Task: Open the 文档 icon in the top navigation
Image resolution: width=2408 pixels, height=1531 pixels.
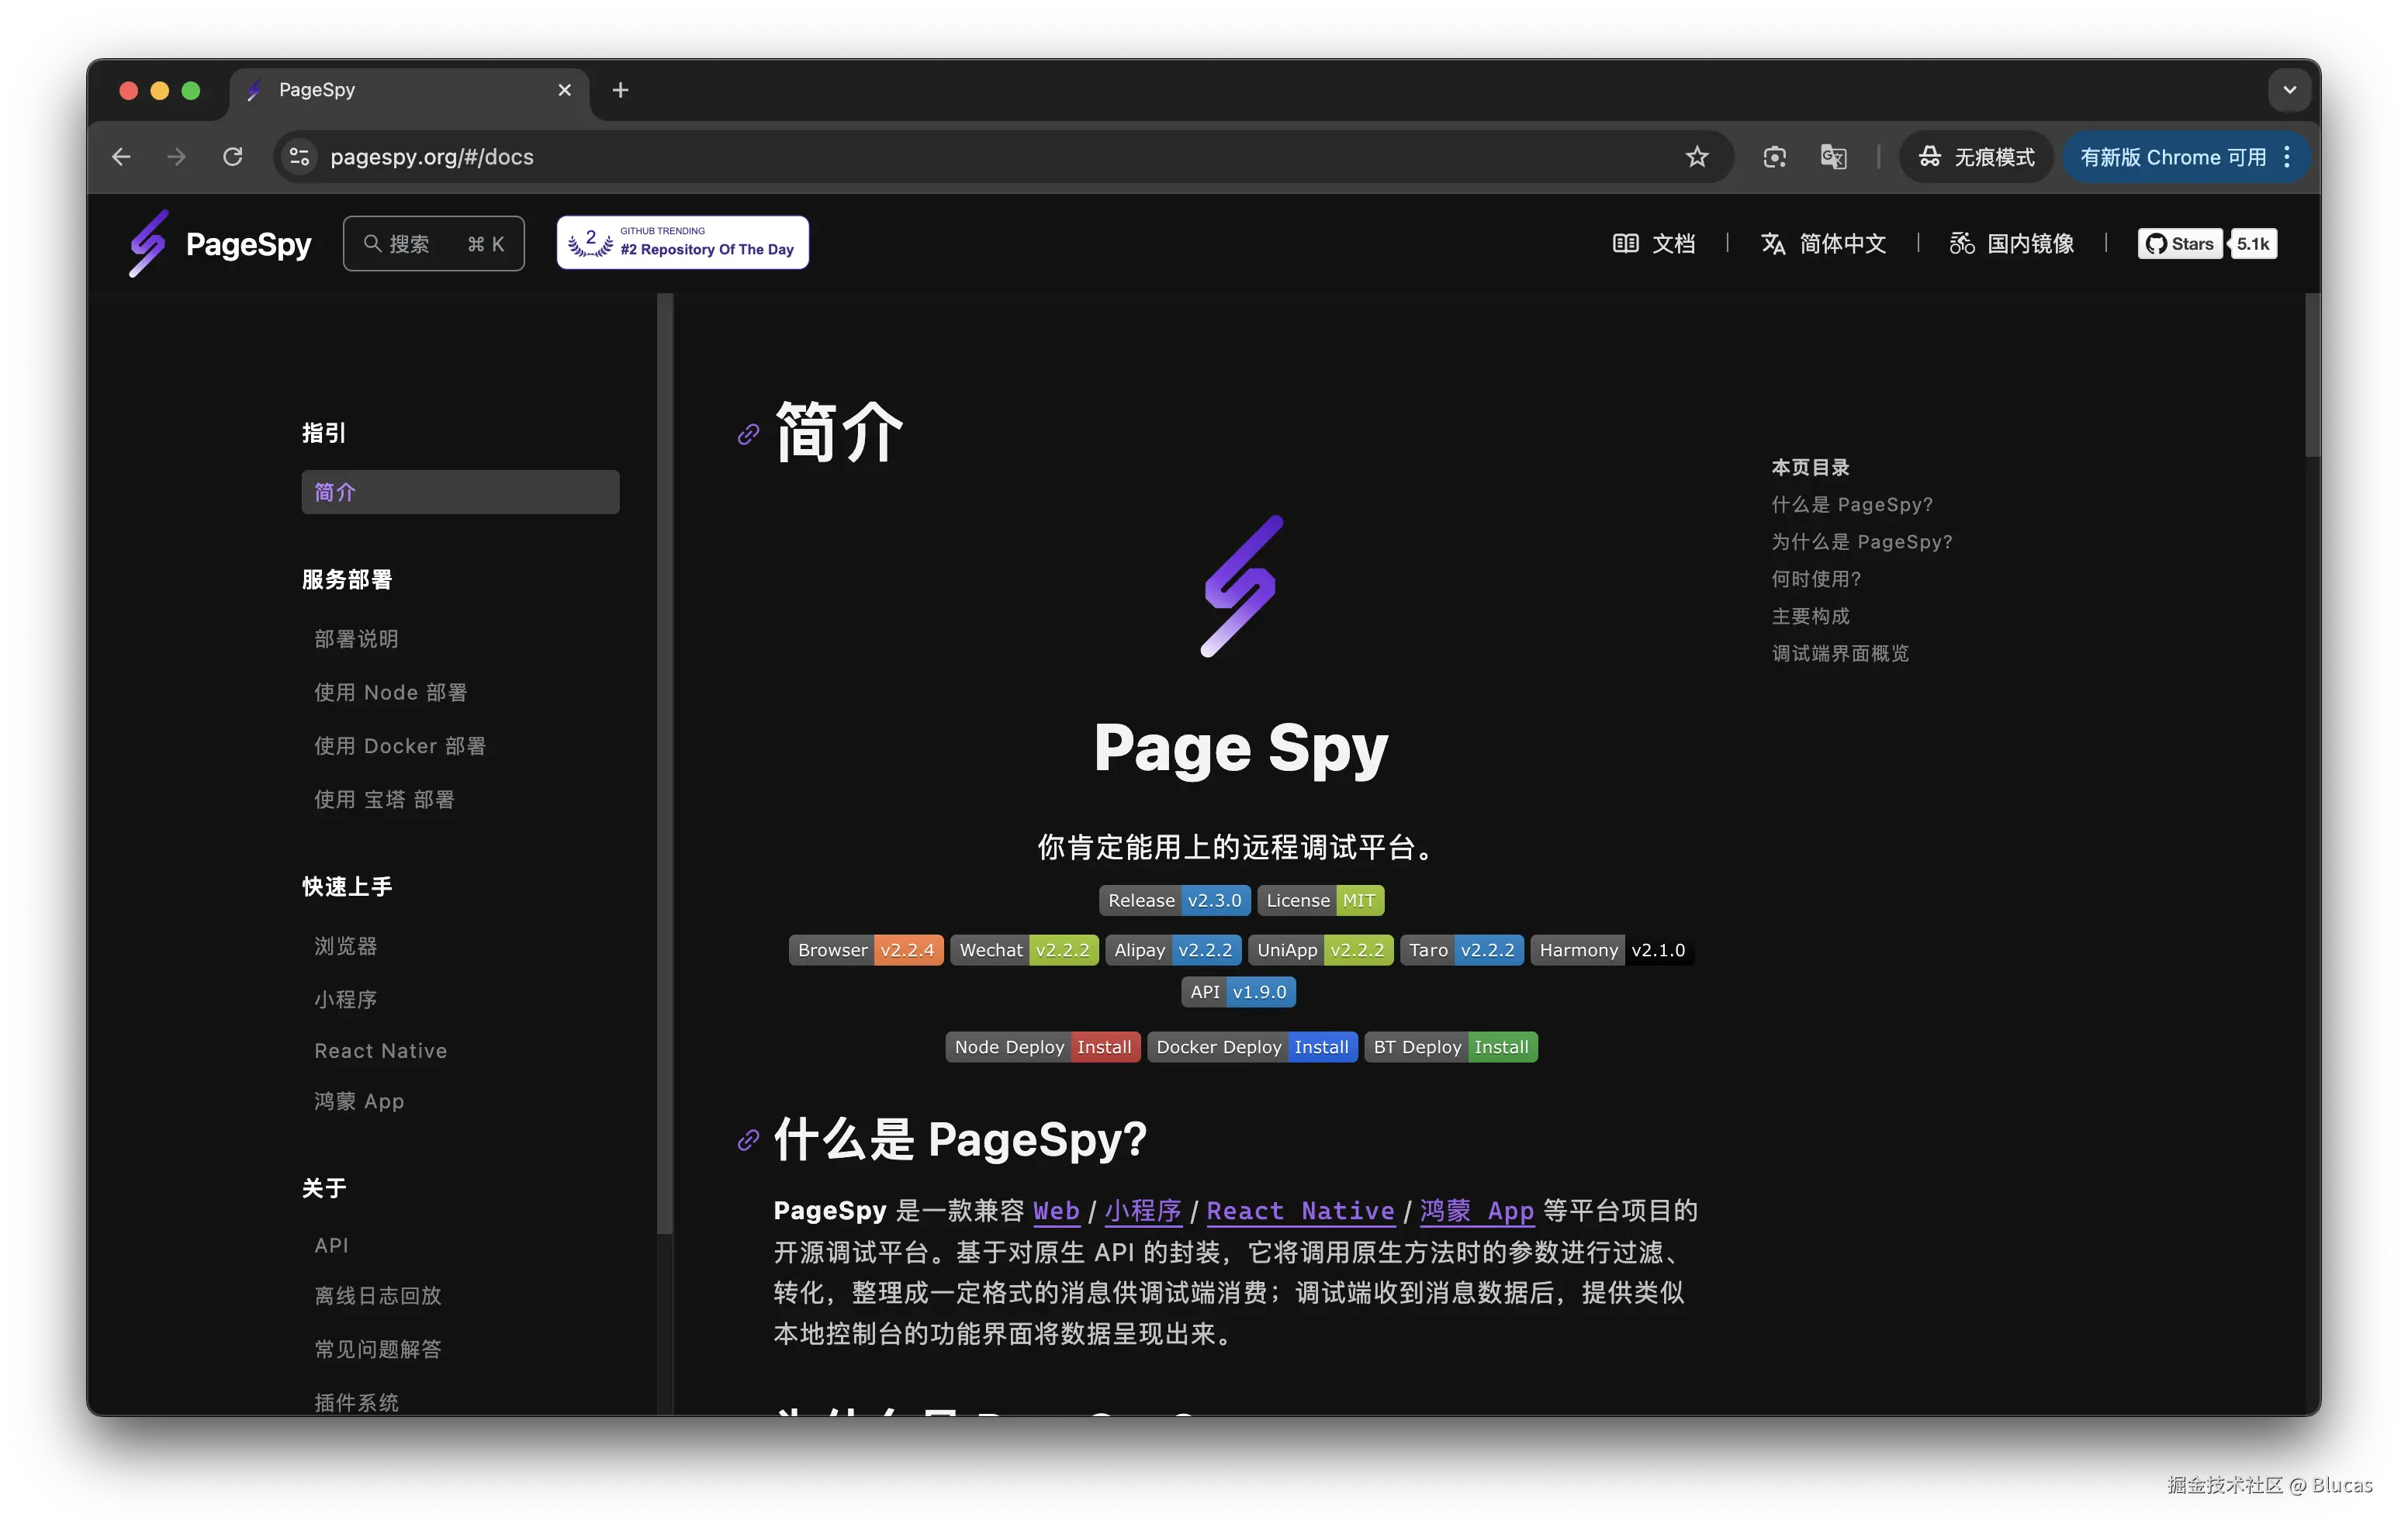Action: tap(1654, 243)
